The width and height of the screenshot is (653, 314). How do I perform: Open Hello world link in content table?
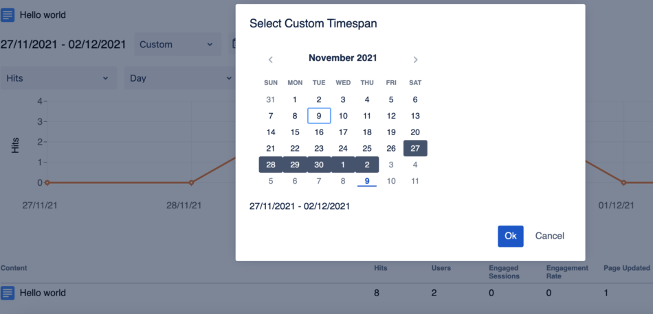pyautogui.click(x=43, y=293)
